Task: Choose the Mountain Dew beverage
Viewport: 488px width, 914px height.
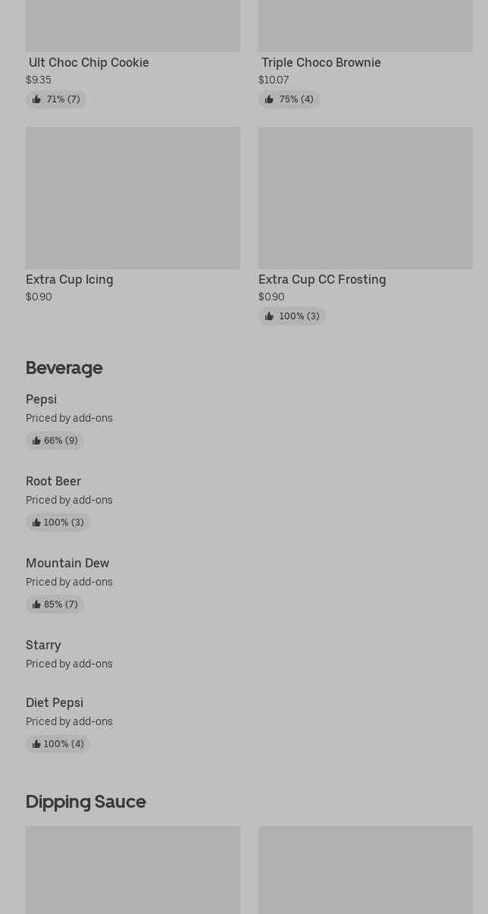Action: tap(67, 563)
